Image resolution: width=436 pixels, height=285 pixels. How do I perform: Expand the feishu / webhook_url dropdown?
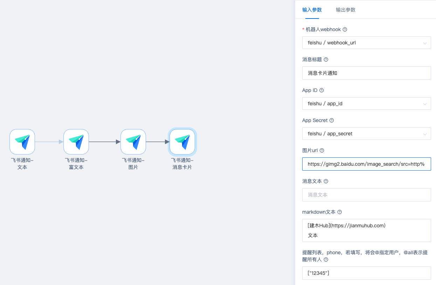(x=367, y=43)
